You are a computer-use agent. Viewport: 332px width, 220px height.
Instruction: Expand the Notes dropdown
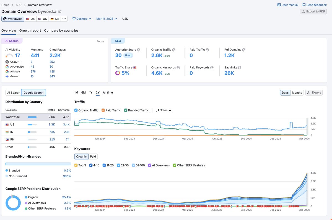click(x=164, y=110)
